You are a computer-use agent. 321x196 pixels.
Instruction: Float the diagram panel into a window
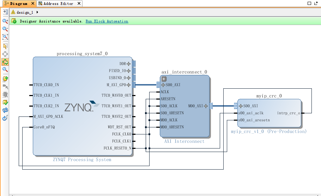[316, 3]
